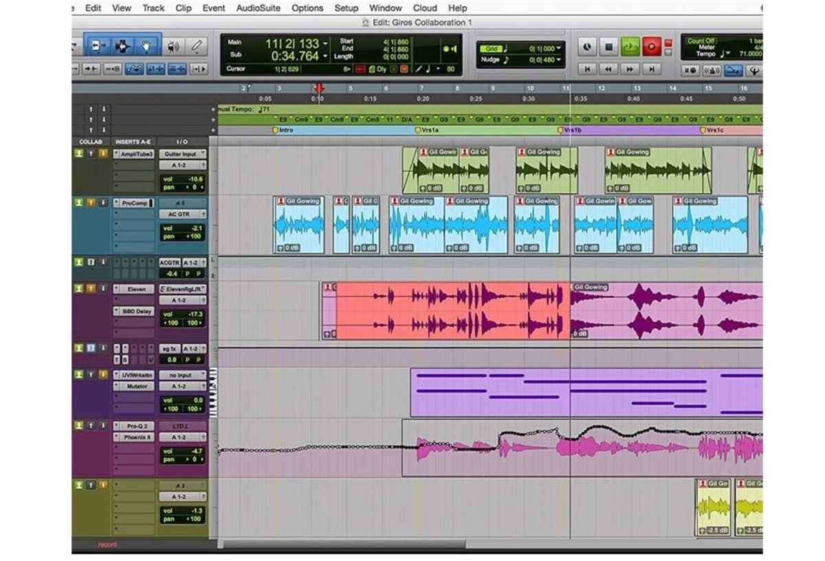Click the Vrs1a marker in timeline
The width and height of the screenshot is (825, 561).
coord(423,129)
